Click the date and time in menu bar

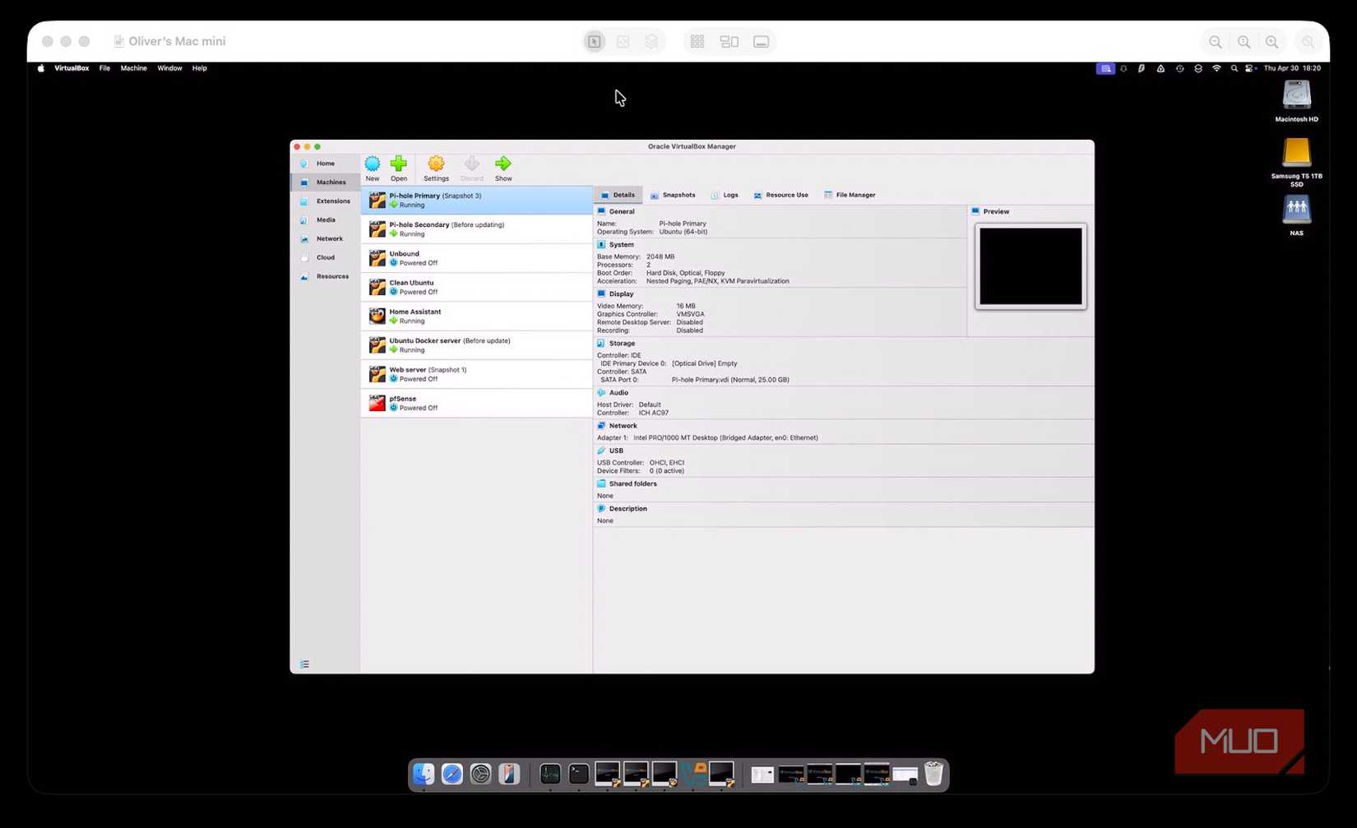tap(1292, 68)
